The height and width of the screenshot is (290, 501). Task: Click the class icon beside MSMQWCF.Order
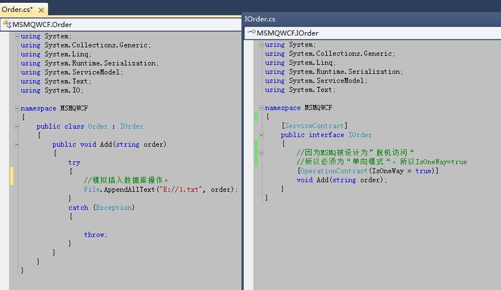[7, 24]
